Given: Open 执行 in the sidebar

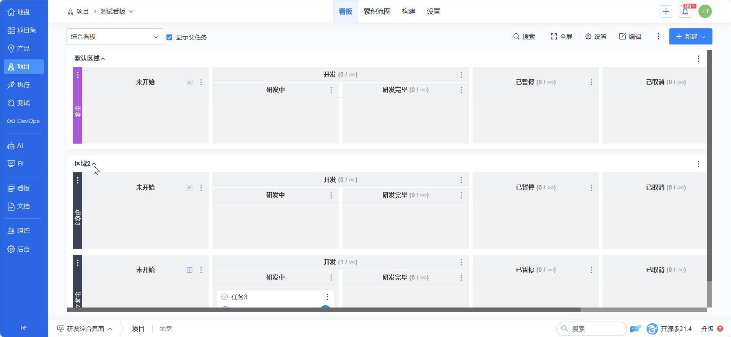Looking at the screenshot, I should 24,85.
